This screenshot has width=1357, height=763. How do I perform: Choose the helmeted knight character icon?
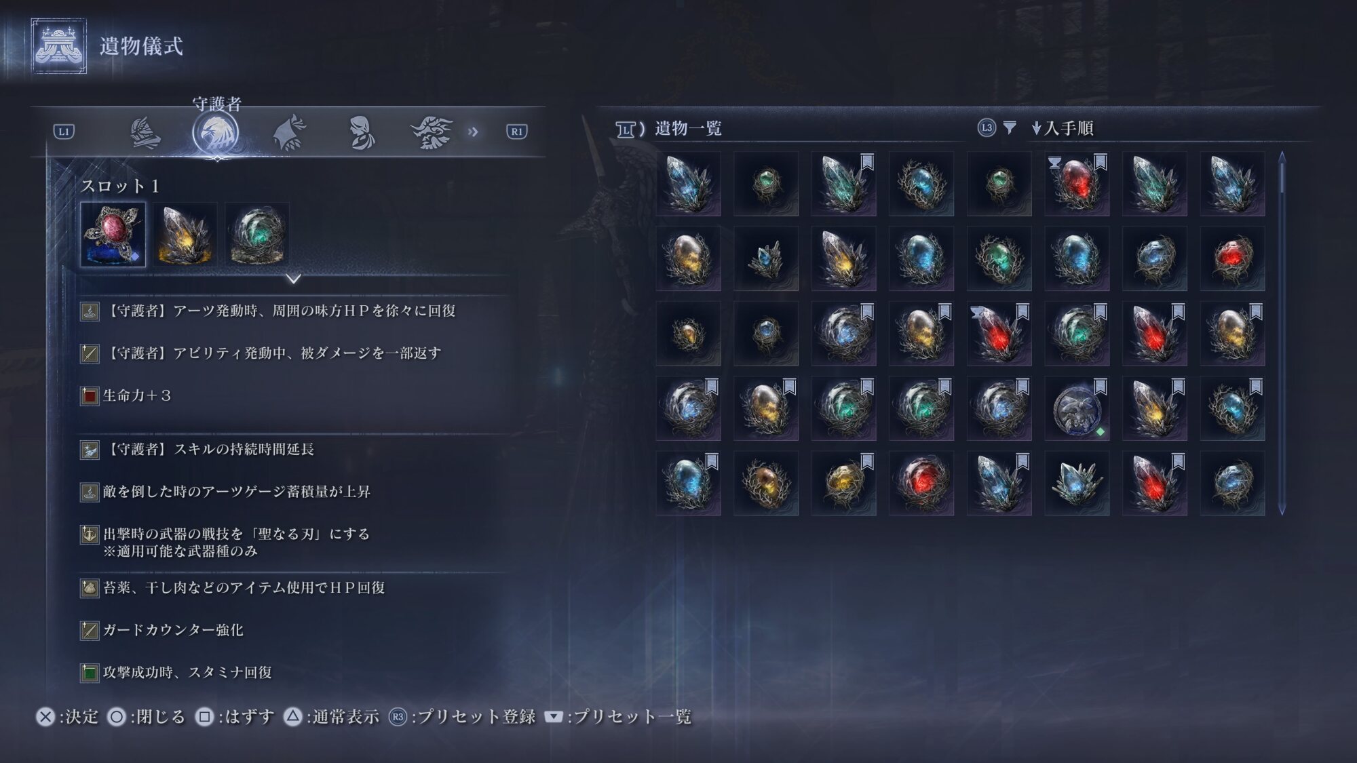pyautogui.click(x=145, y=132)
